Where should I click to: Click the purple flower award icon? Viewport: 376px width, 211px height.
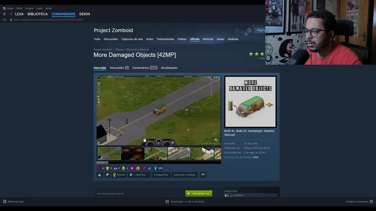pyautogui.click(x=132, y=168)
